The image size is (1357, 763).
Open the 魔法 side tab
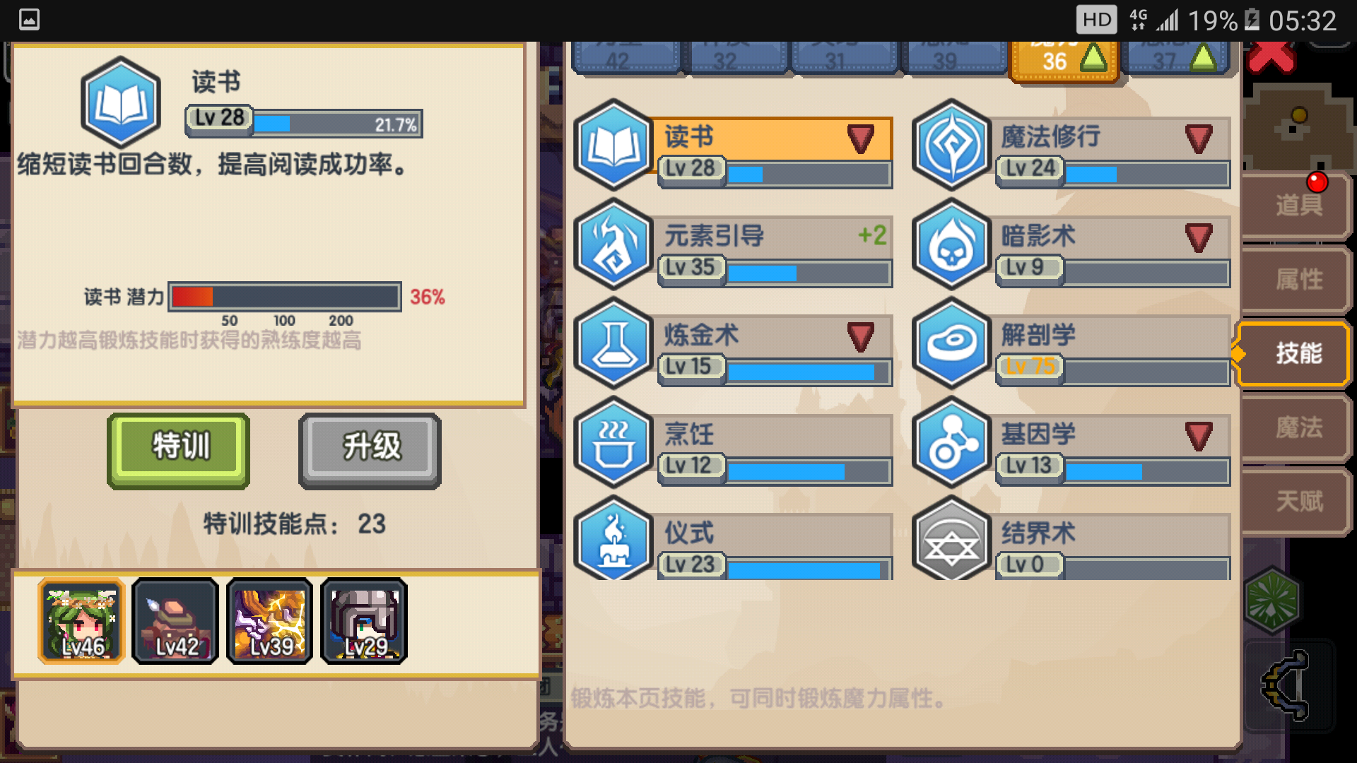click(x=1298, y=427)
